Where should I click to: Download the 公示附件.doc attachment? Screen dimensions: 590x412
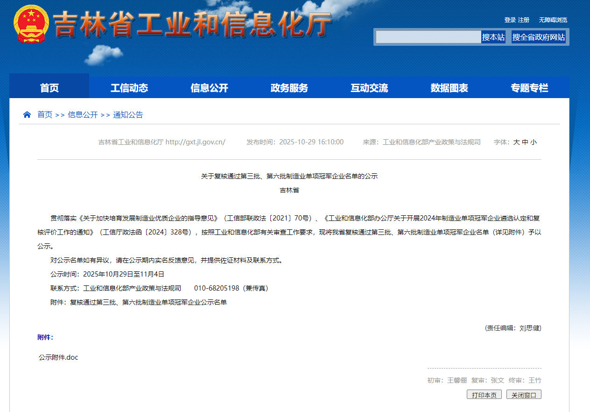[58, 357]
